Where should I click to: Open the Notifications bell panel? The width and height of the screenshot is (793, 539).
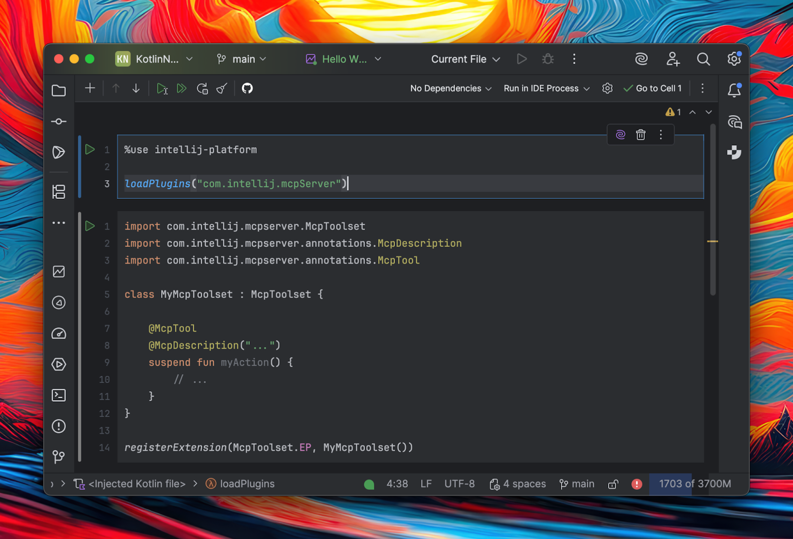pyautogui.click(x=734, y=90)
